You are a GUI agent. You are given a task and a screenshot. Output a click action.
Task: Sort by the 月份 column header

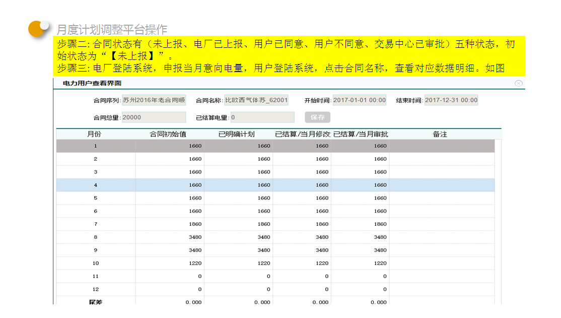pyautogui.click(x=94, y=134)
